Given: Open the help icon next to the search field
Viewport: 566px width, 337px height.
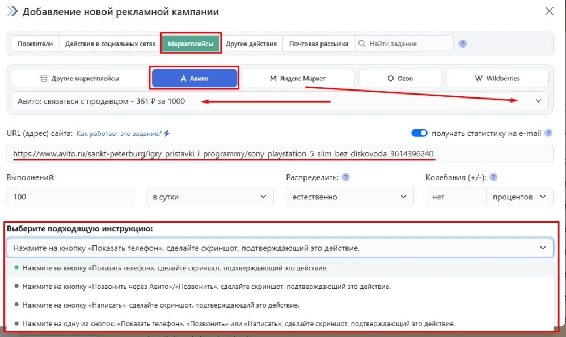Looking at the screenshot, I should 462,43.
